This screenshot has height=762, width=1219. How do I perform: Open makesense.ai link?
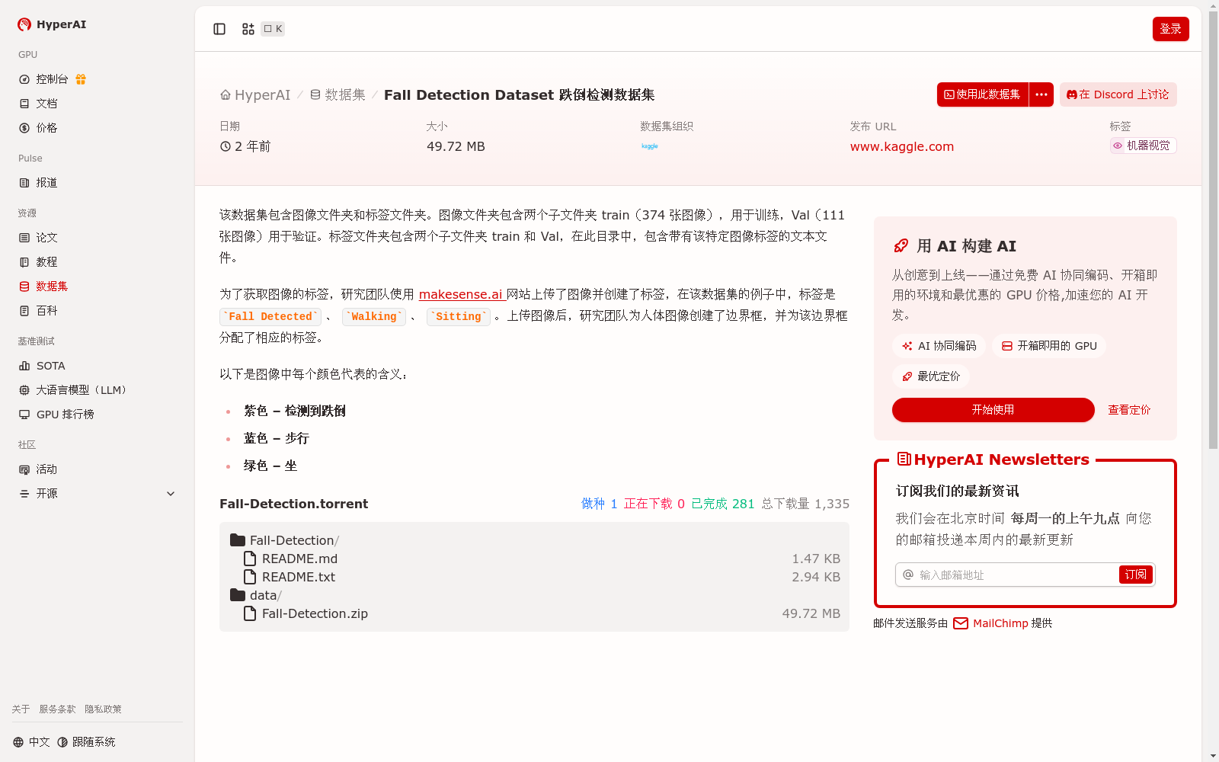[x=462, y=294]
